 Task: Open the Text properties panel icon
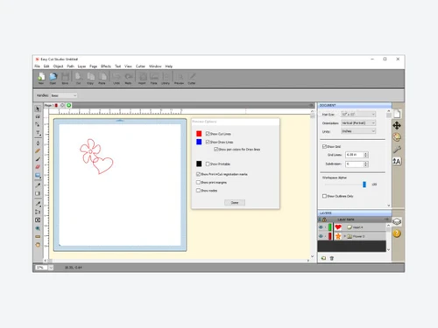tap(397, 161)
